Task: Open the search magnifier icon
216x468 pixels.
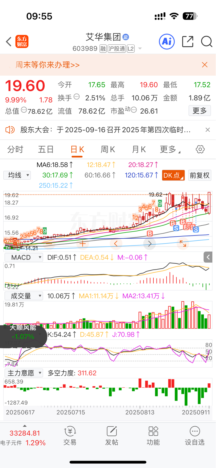Action: (x=206, y=42)
